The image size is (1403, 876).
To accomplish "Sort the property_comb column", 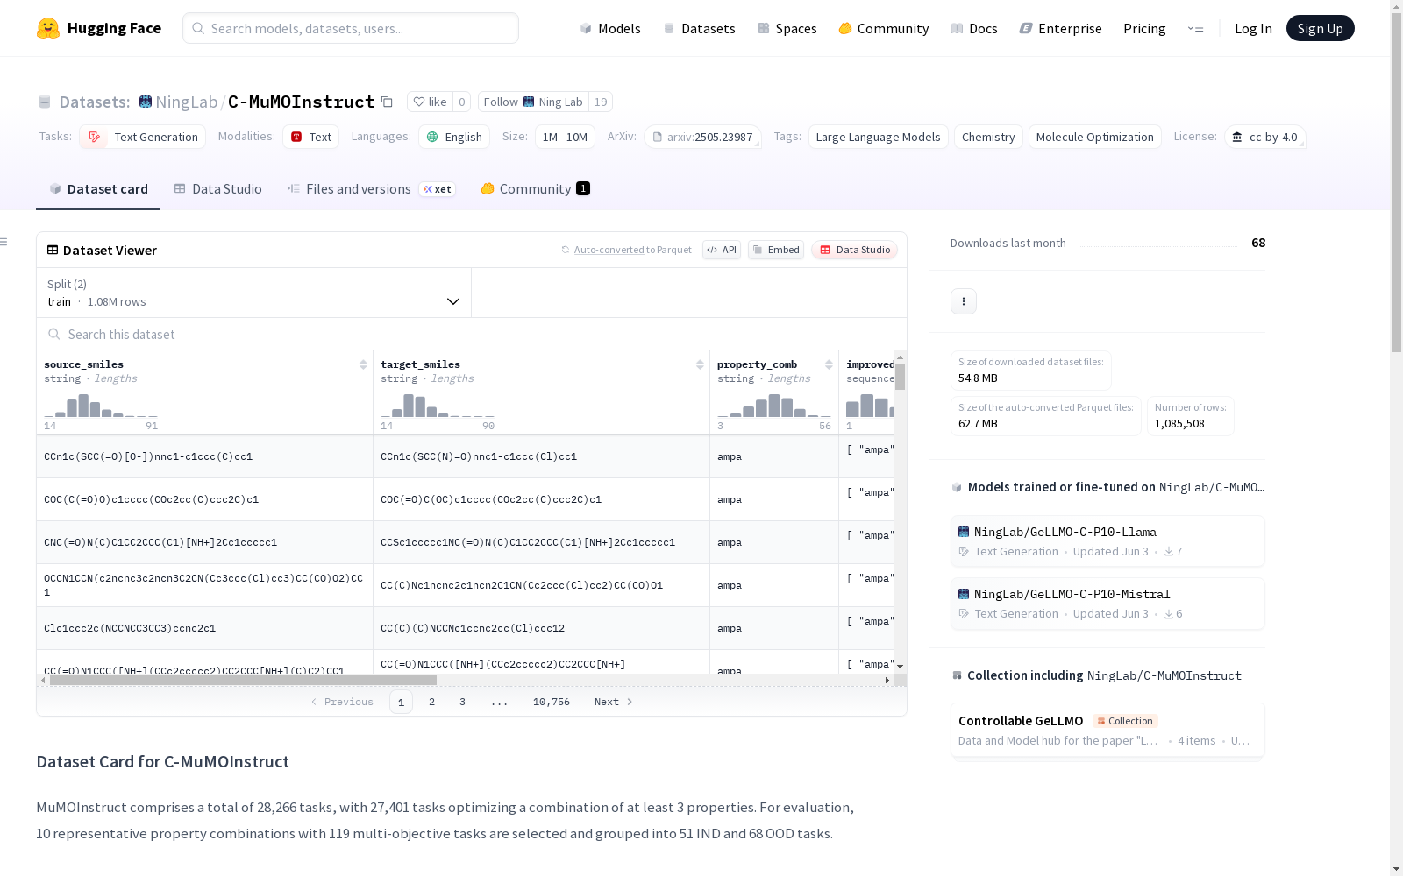I will (x=829, y=364).
